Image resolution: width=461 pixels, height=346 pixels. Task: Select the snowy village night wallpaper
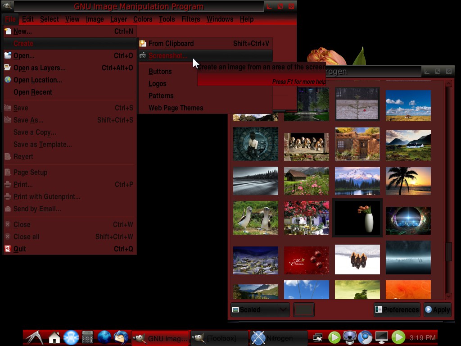(256, 260)
